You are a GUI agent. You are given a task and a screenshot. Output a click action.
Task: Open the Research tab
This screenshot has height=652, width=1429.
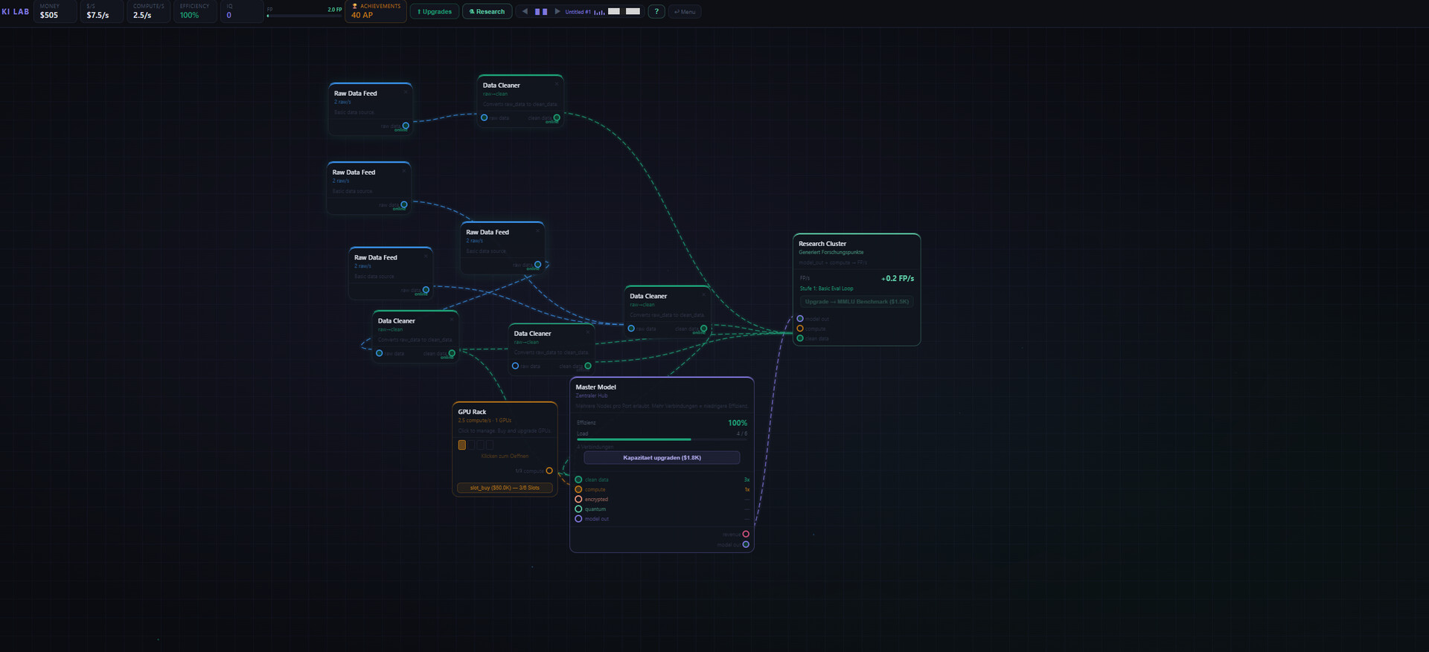point(487,12)
